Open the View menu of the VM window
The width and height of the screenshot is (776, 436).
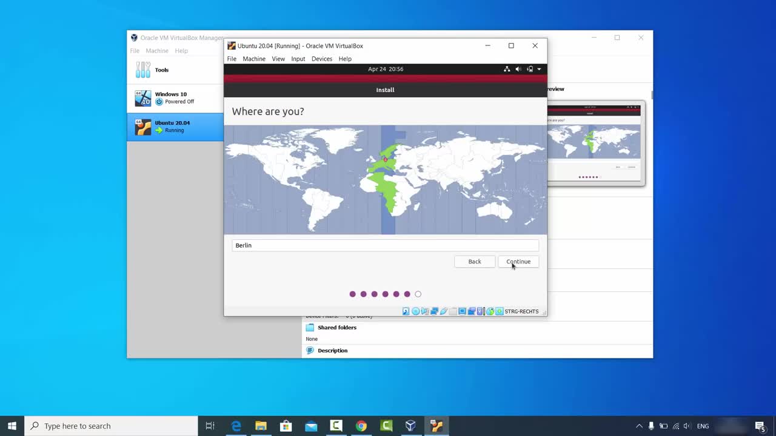point(278,59)
